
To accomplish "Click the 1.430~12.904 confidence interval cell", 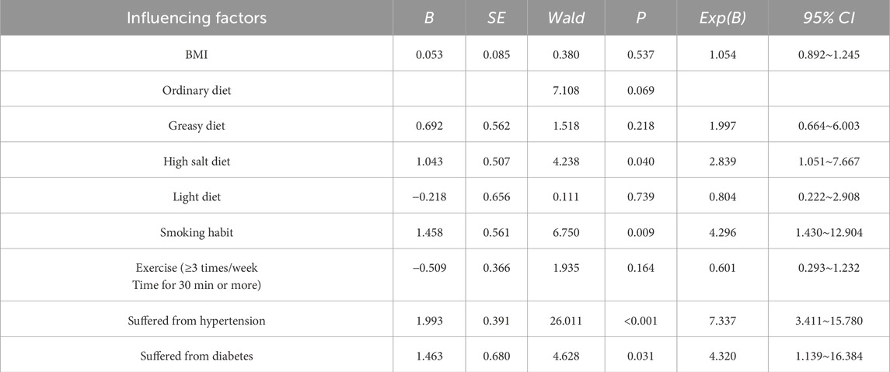I will (x=828, y=231).
